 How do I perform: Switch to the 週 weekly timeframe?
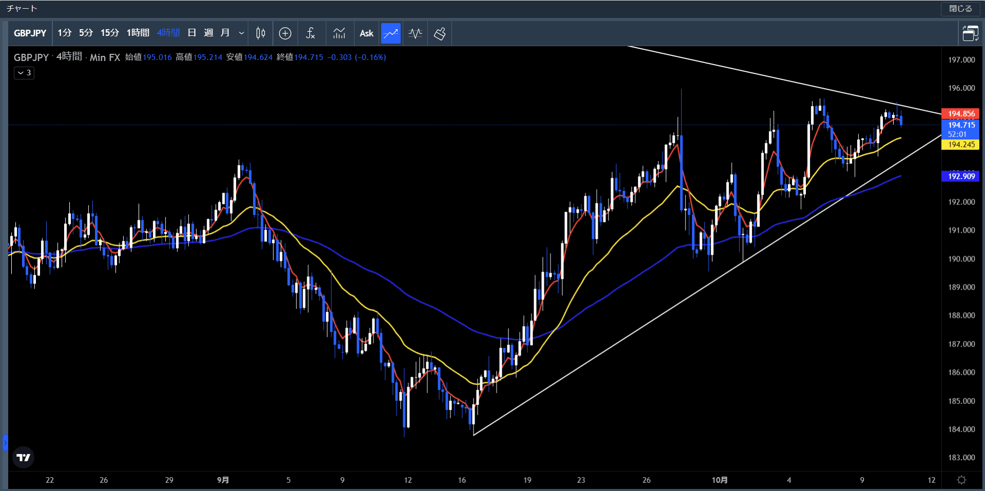(x=208, y=33)
